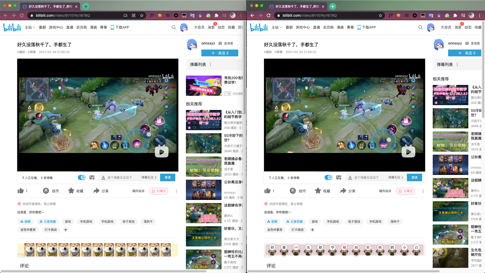Toggle danmaku display switch in right window
This screenshot has height=273, width=485.
click(328, 177)
